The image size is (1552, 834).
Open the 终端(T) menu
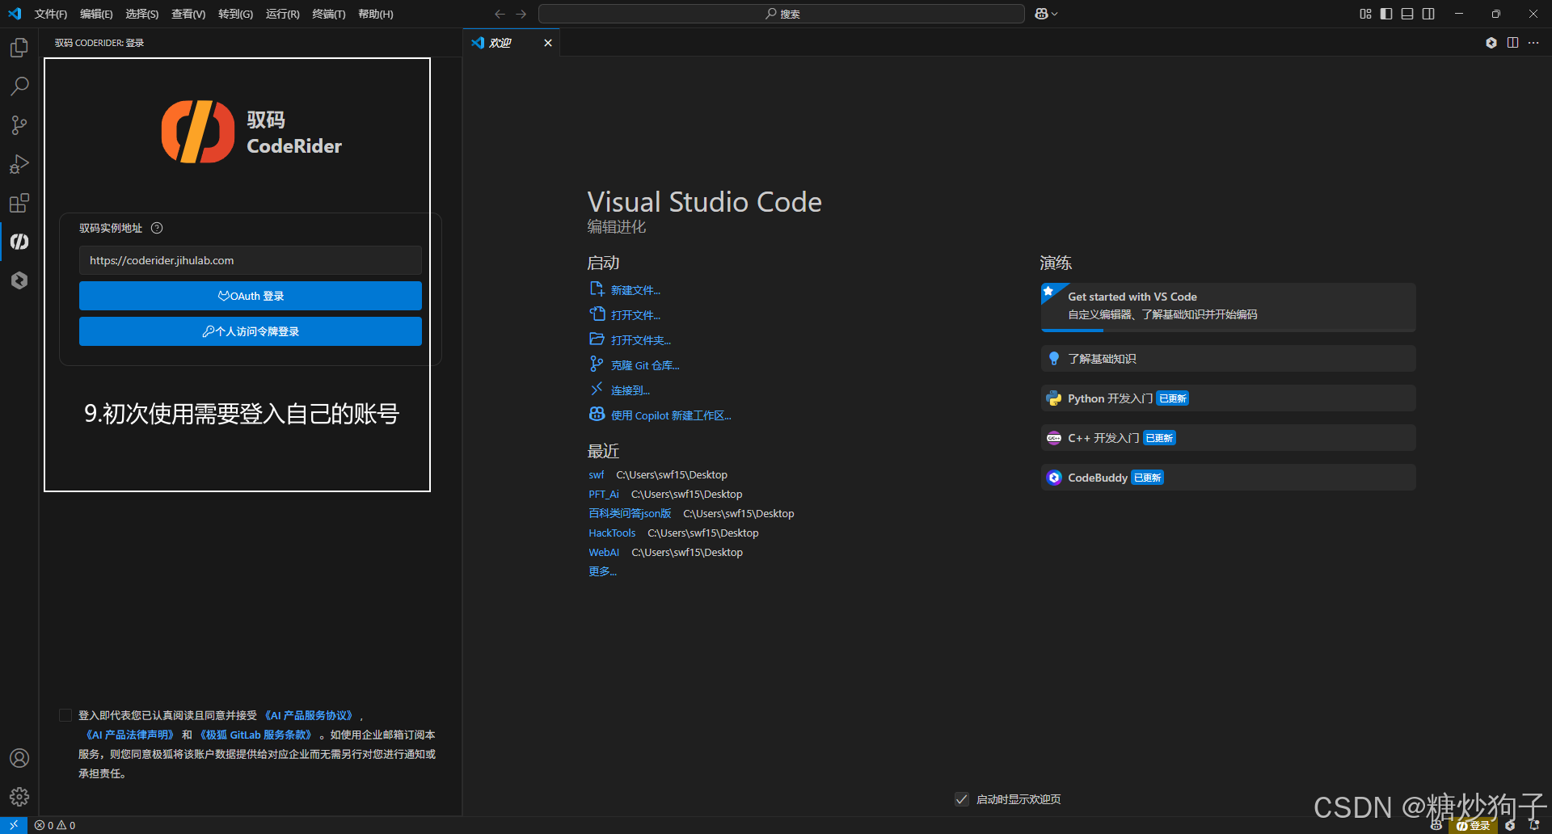tap(329, 14)
